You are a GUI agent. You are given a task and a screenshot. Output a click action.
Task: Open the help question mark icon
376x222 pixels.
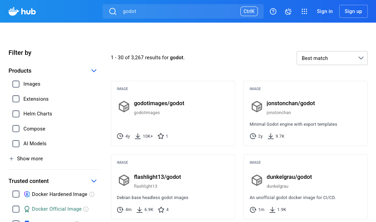click(x=273, y=11)
